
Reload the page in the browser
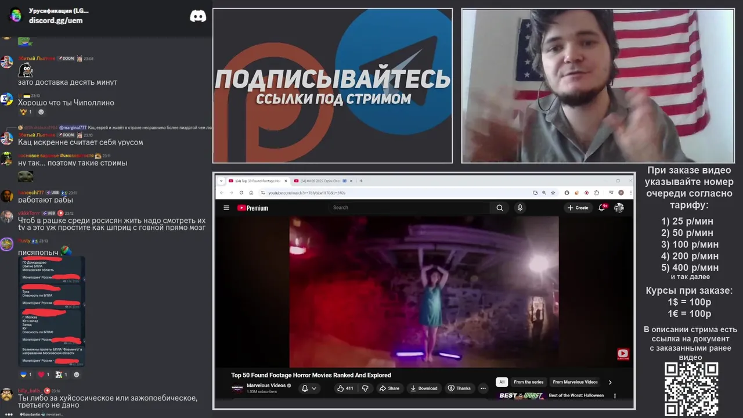click(241, 193)
